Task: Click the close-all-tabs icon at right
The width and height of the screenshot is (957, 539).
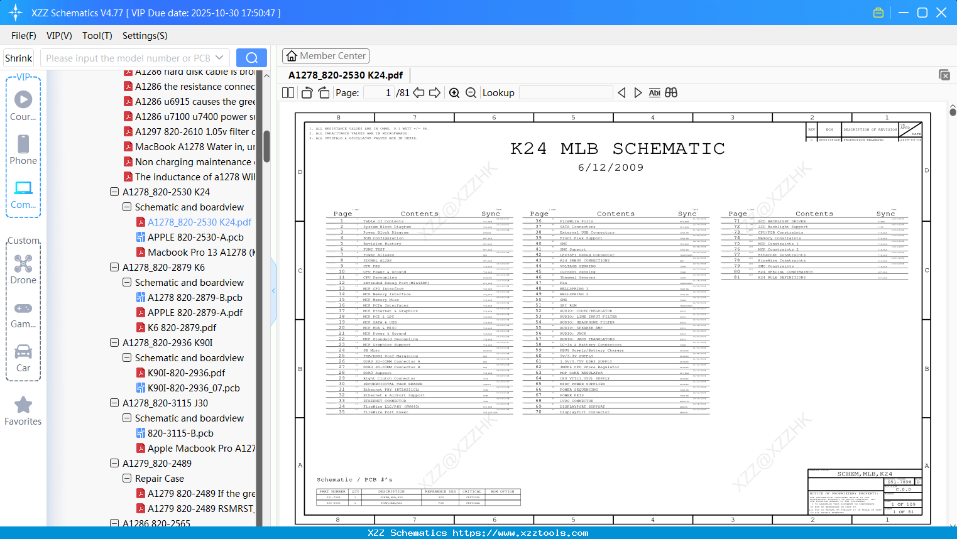Action: pyautogui.click(x=944, y=75)
